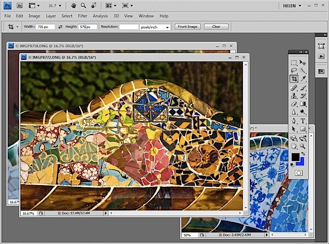Expand the HELEN workspace dropdown
The width and height of the screenshot is (329, 244).
[x=292, y=6]
